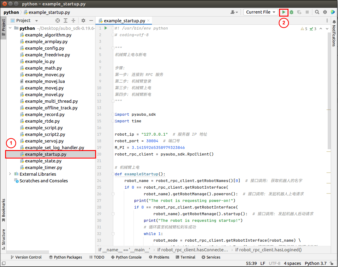Screen dimensions: 338x267
Task: Select example_algorithm.py in Project tree
Action: 48,35
